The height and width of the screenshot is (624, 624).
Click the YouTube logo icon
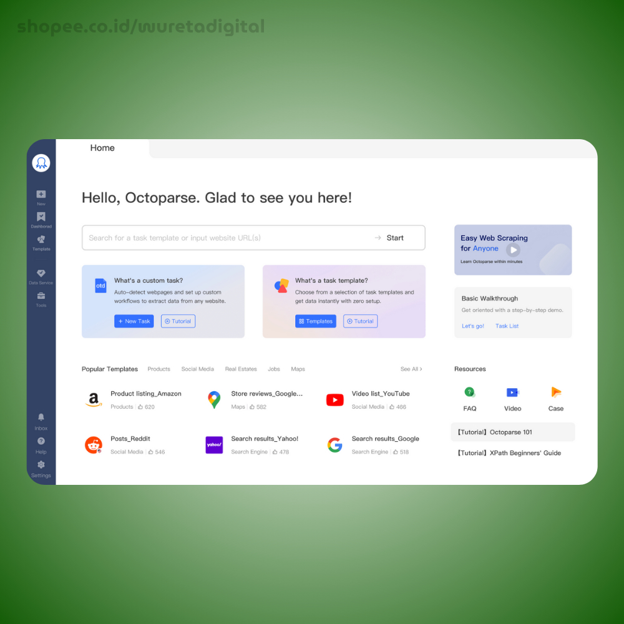coord(334,399)
